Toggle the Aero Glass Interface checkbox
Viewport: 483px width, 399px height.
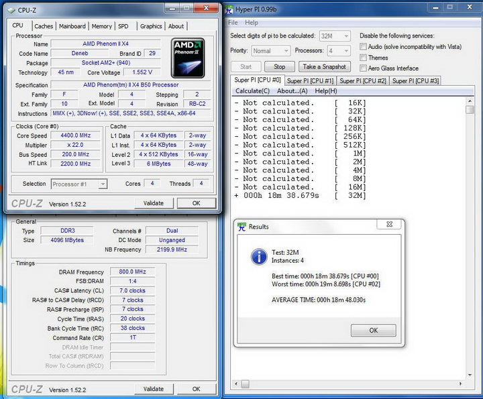(364, 68)
